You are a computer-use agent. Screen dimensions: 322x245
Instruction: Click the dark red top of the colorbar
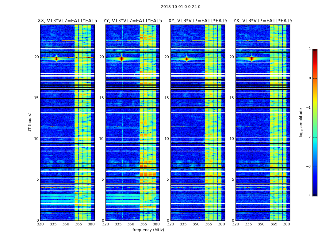point(315,51)
